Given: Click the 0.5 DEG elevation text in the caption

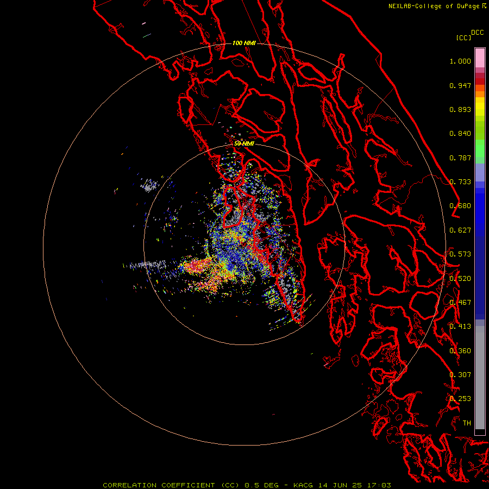Looking at the screenshot, I should pyautogui.click(x=261, y=485).
